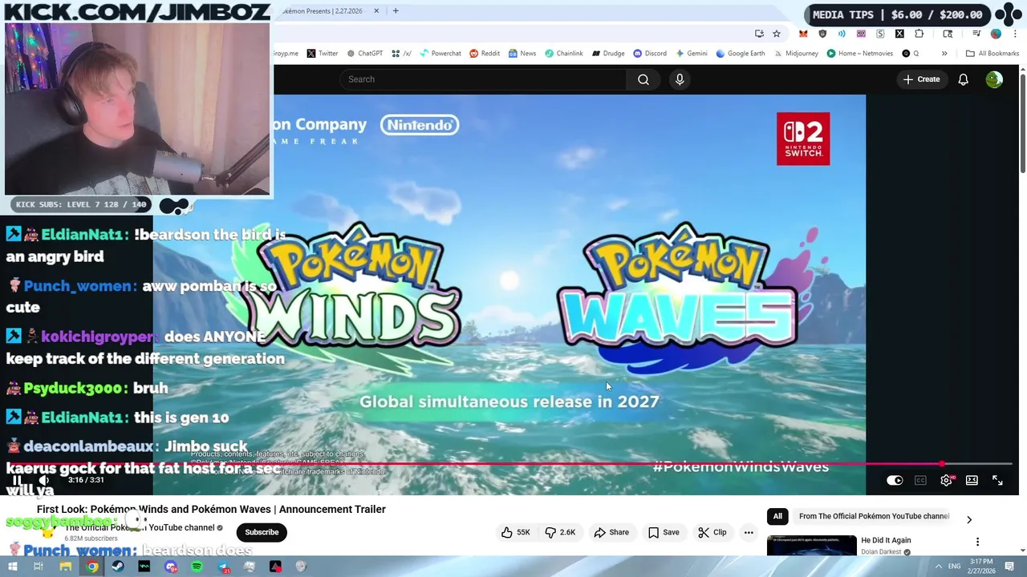
Task: Open the /x/ bookmark
Action: [x=401, y=54]
